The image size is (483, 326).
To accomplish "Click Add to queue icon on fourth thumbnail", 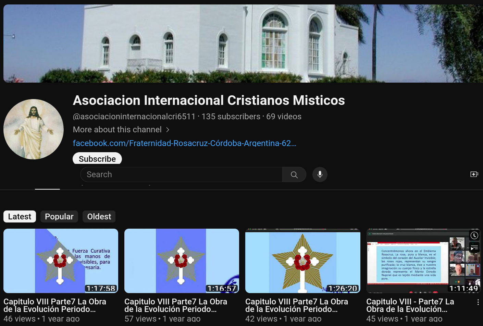I will [x=474, y=247].
